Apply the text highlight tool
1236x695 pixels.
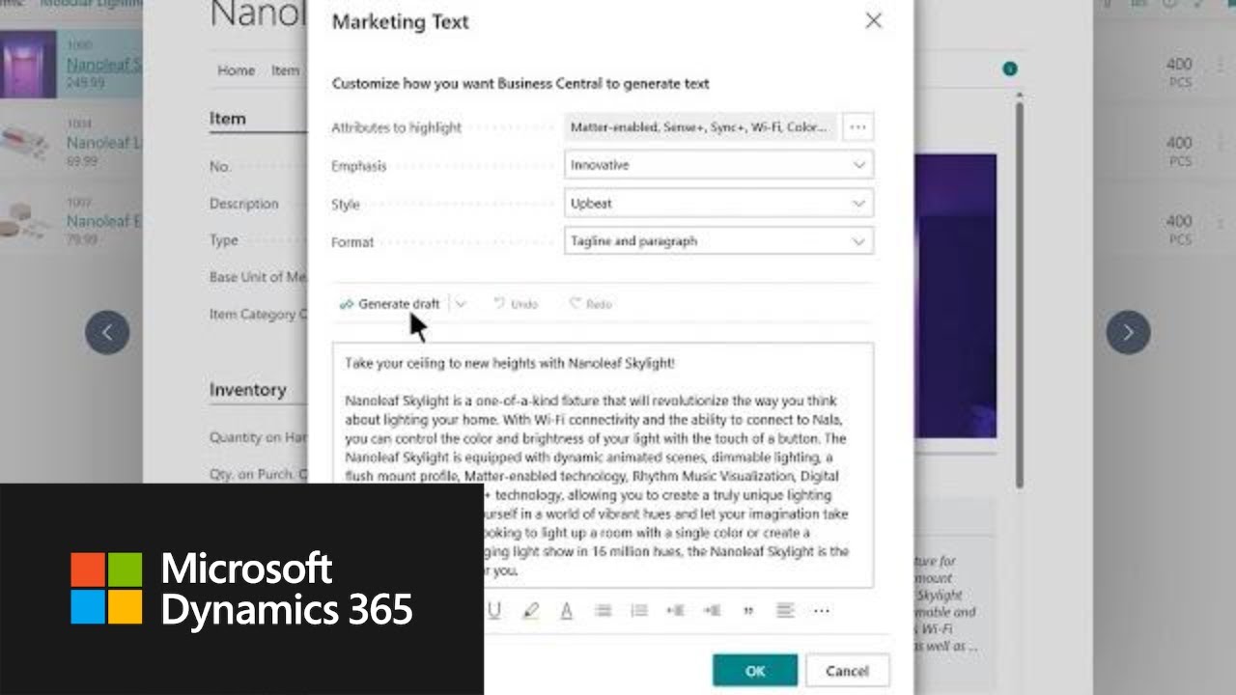(x=530, y=610)
